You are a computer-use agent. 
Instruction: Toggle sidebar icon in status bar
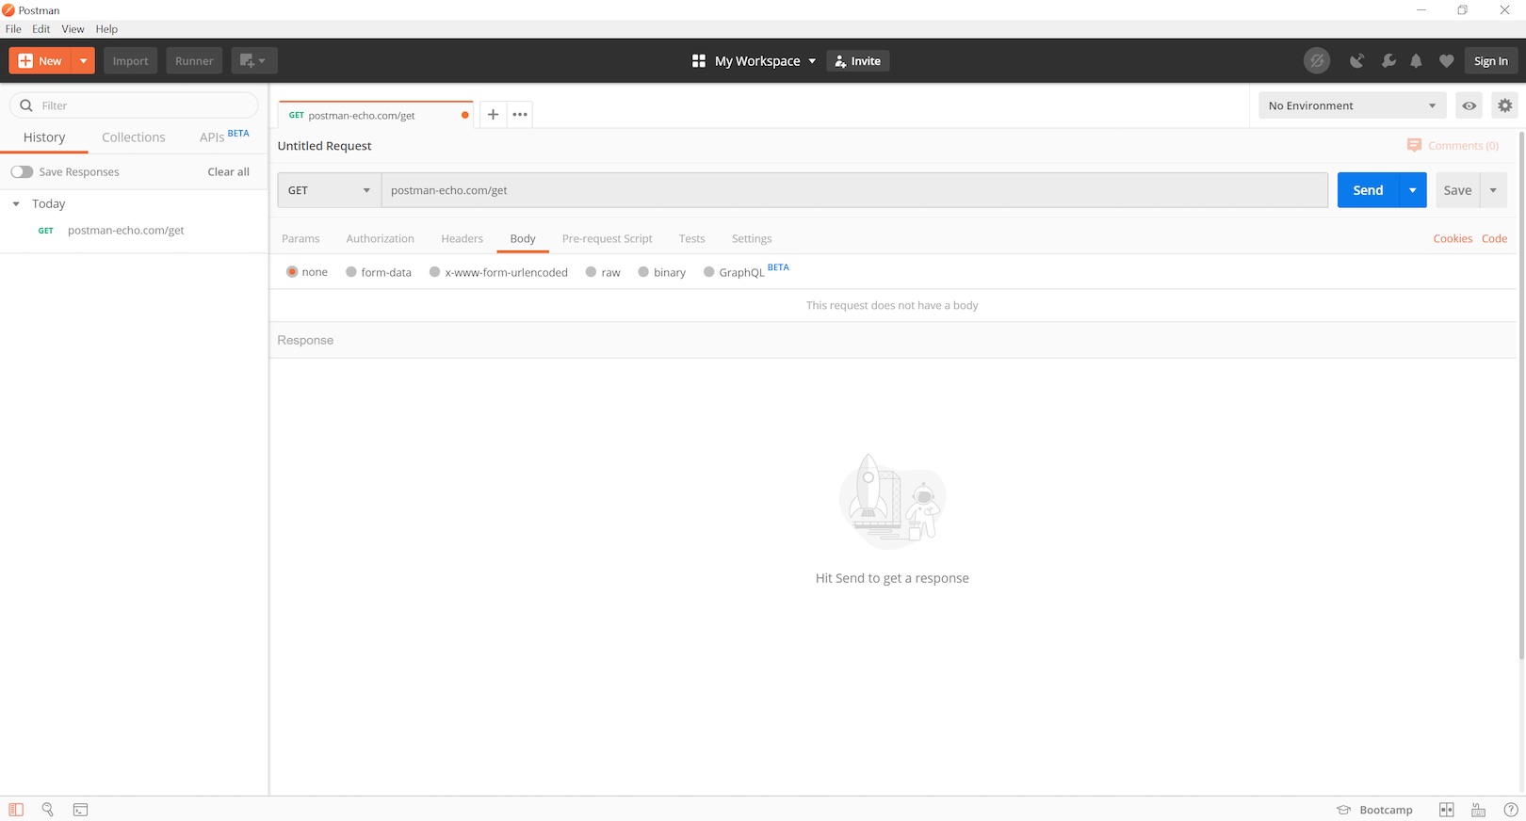[16, 810]
